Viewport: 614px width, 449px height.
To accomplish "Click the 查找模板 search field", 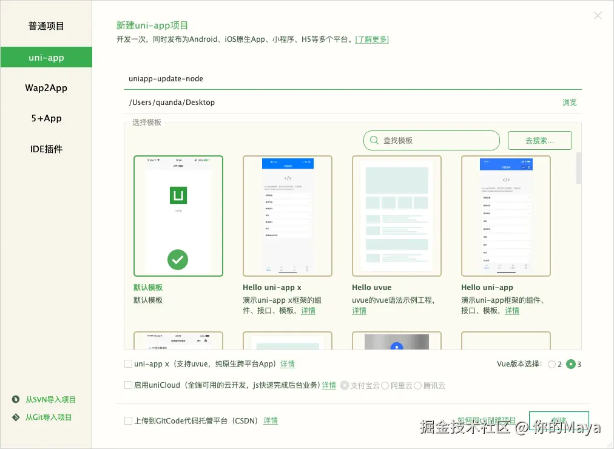I will 431,140.
